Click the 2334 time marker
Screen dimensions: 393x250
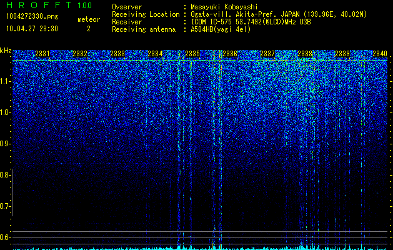click(x=155, y=54)
